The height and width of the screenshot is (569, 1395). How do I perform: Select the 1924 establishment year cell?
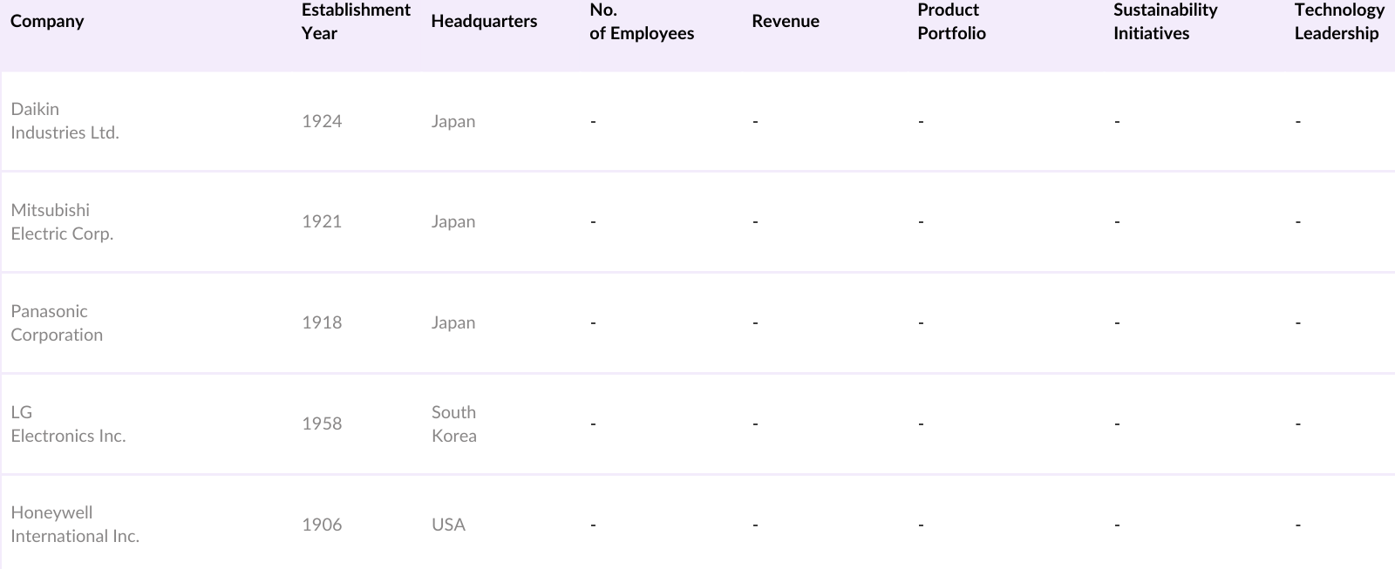point(322,121)
